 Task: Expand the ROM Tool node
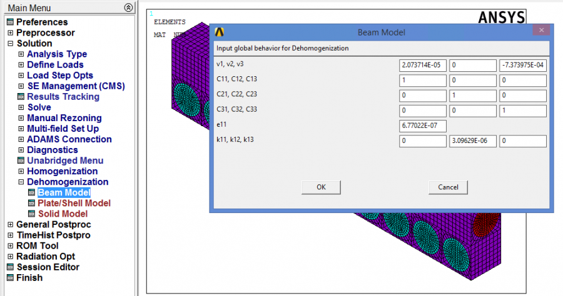[x=11, y=246]
